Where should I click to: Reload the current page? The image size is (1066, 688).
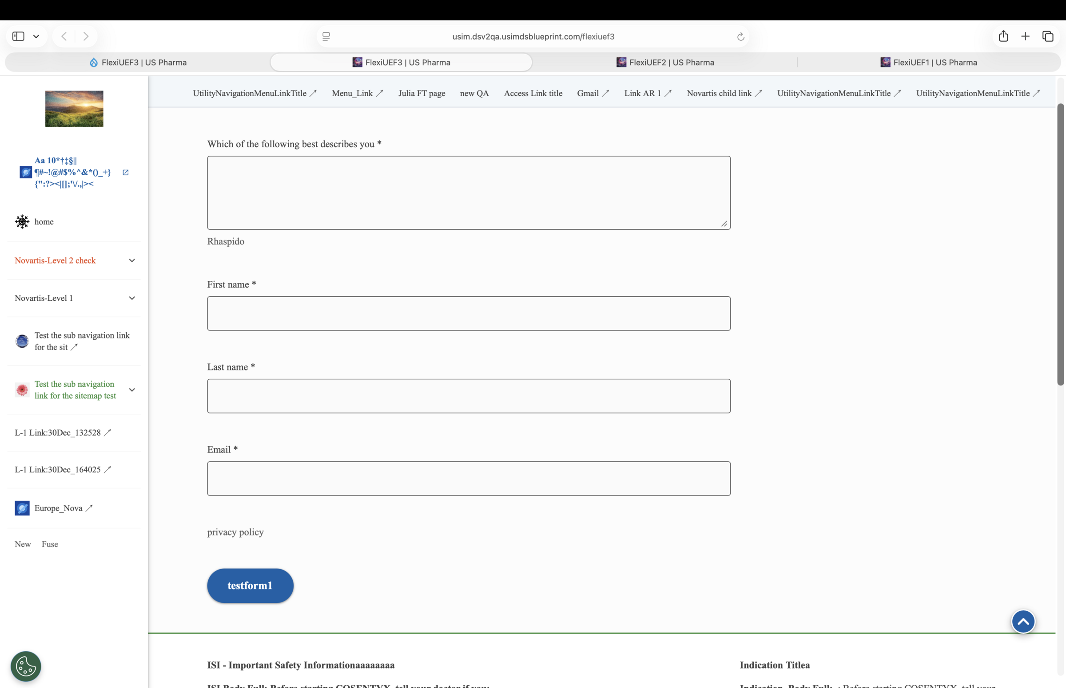(740, 37)
